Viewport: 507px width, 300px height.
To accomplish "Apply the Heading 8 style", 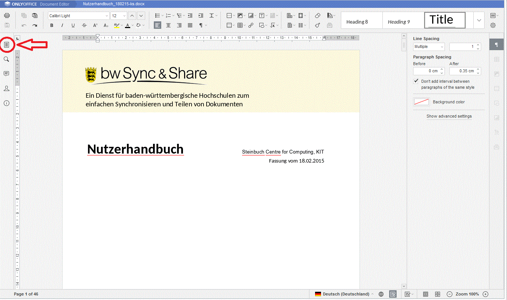I will click(361, 21).
